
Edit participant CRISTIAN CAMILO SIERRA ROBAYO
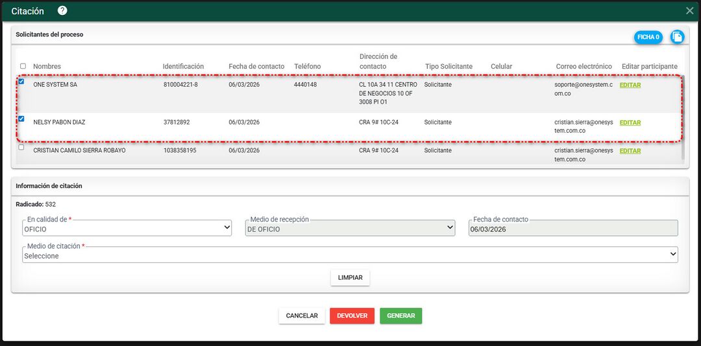pyautogui.click(x=630, y=151)
